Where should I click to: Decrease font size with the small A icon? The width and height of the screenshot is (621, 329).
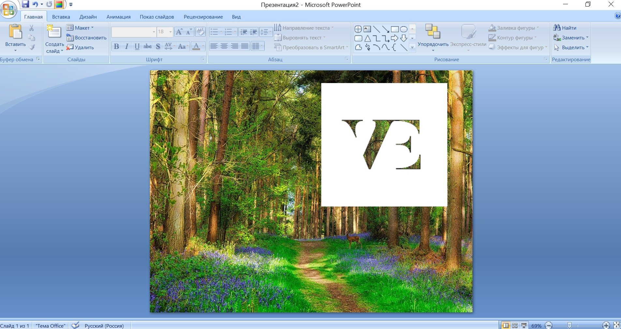189,32
